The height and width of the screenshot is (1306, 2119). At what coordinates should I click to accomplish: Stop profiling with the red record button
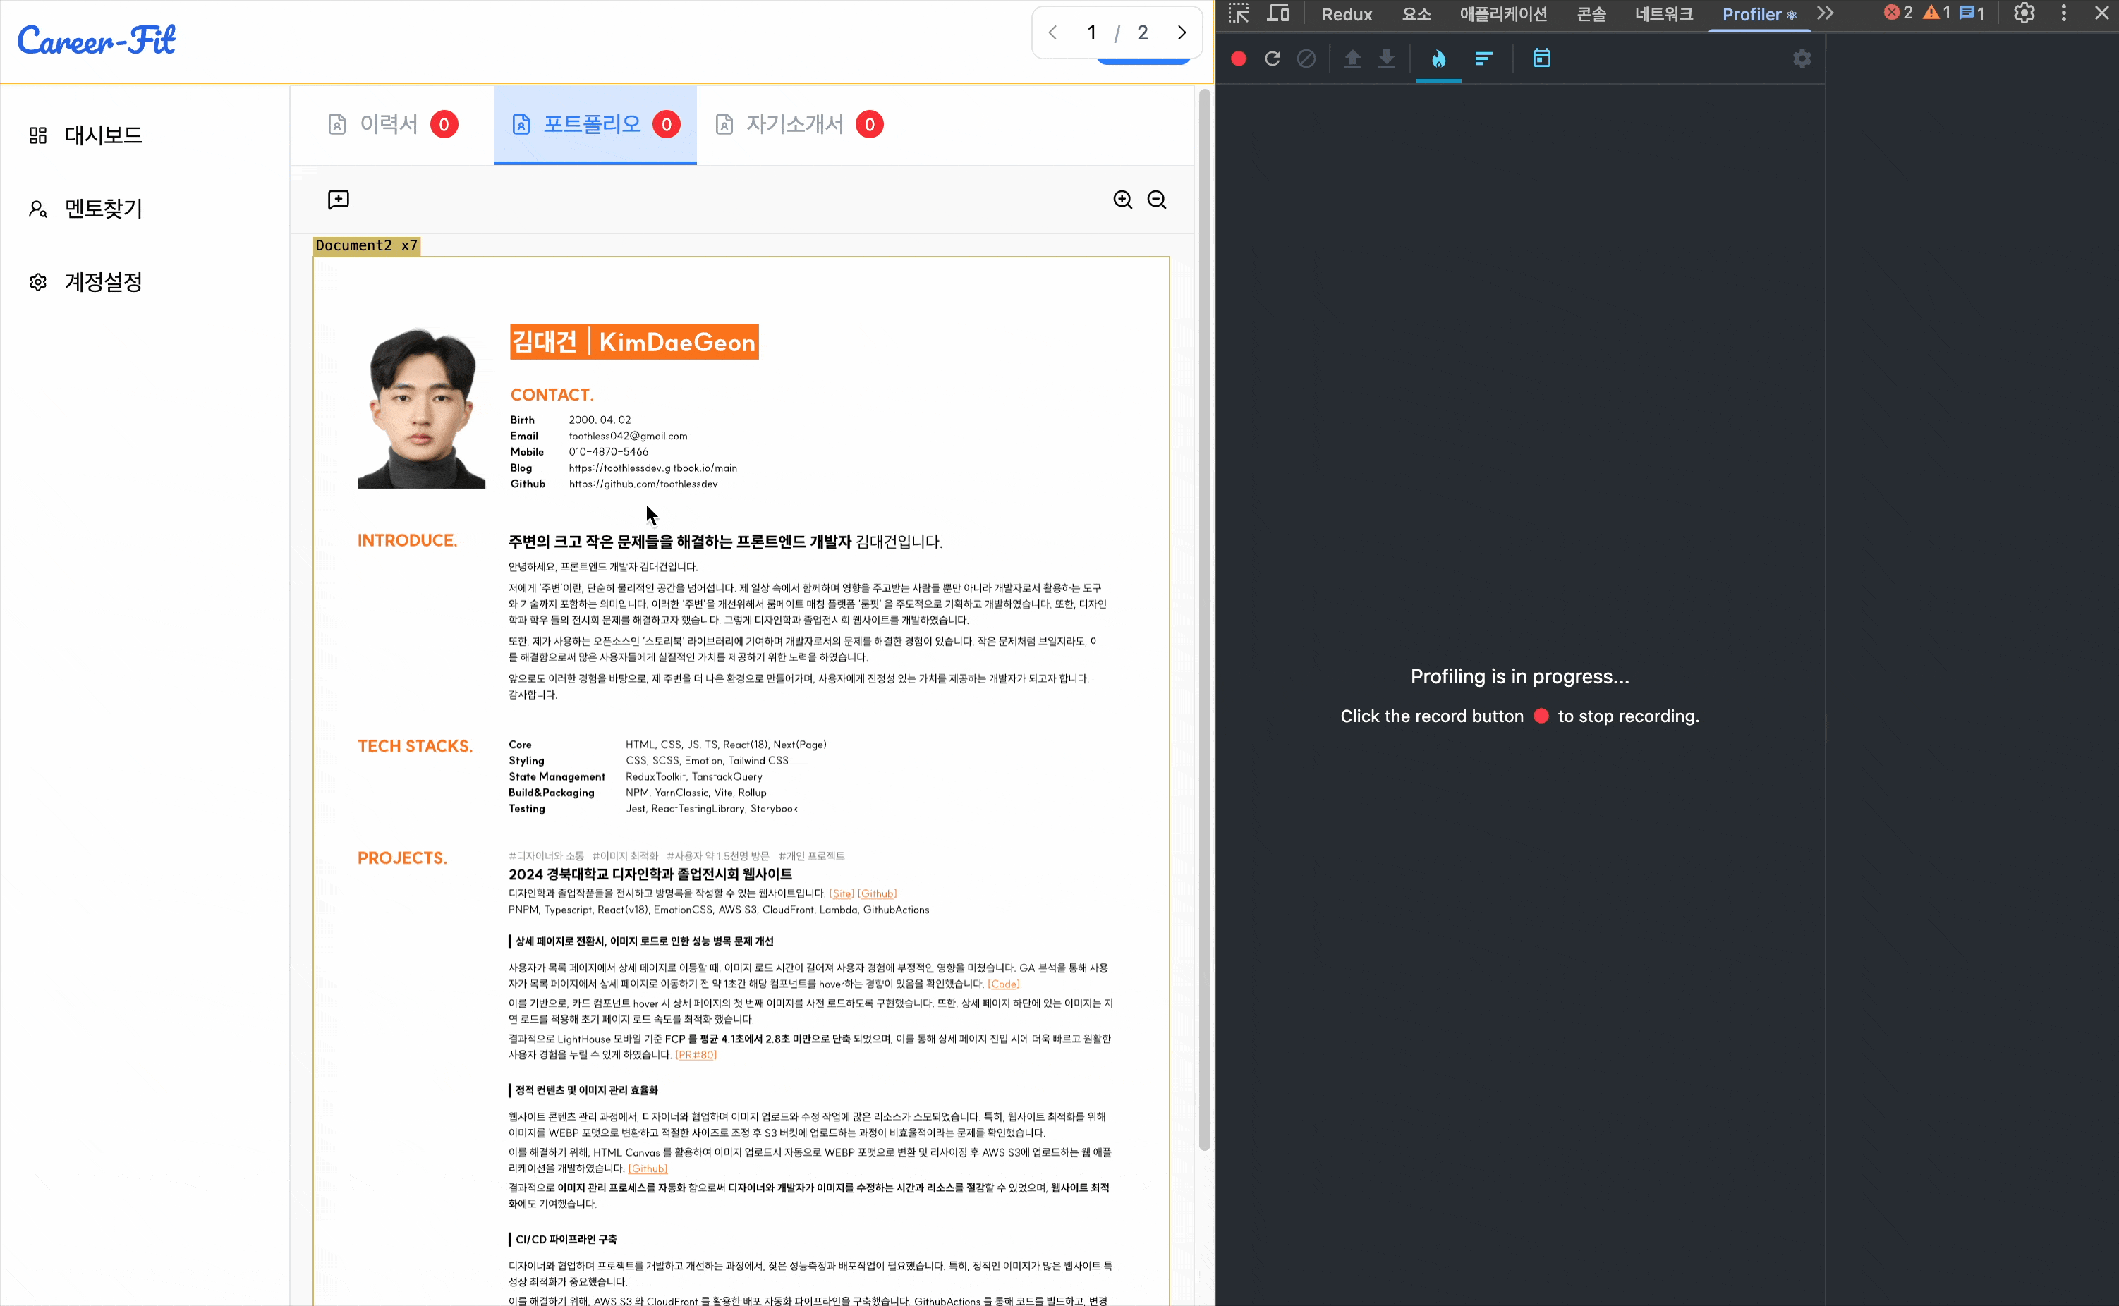point(1238,59)
